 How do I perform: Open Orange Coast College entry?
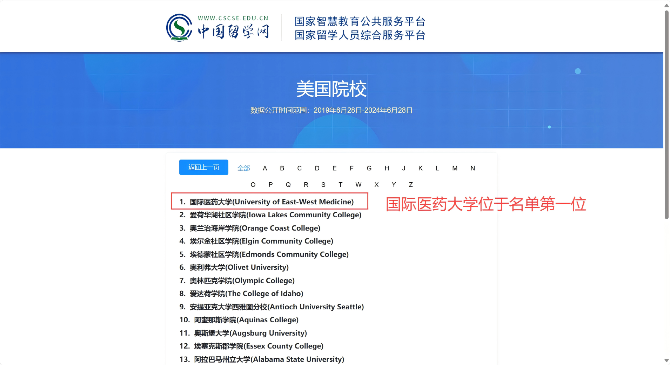(x=255, y=228)
